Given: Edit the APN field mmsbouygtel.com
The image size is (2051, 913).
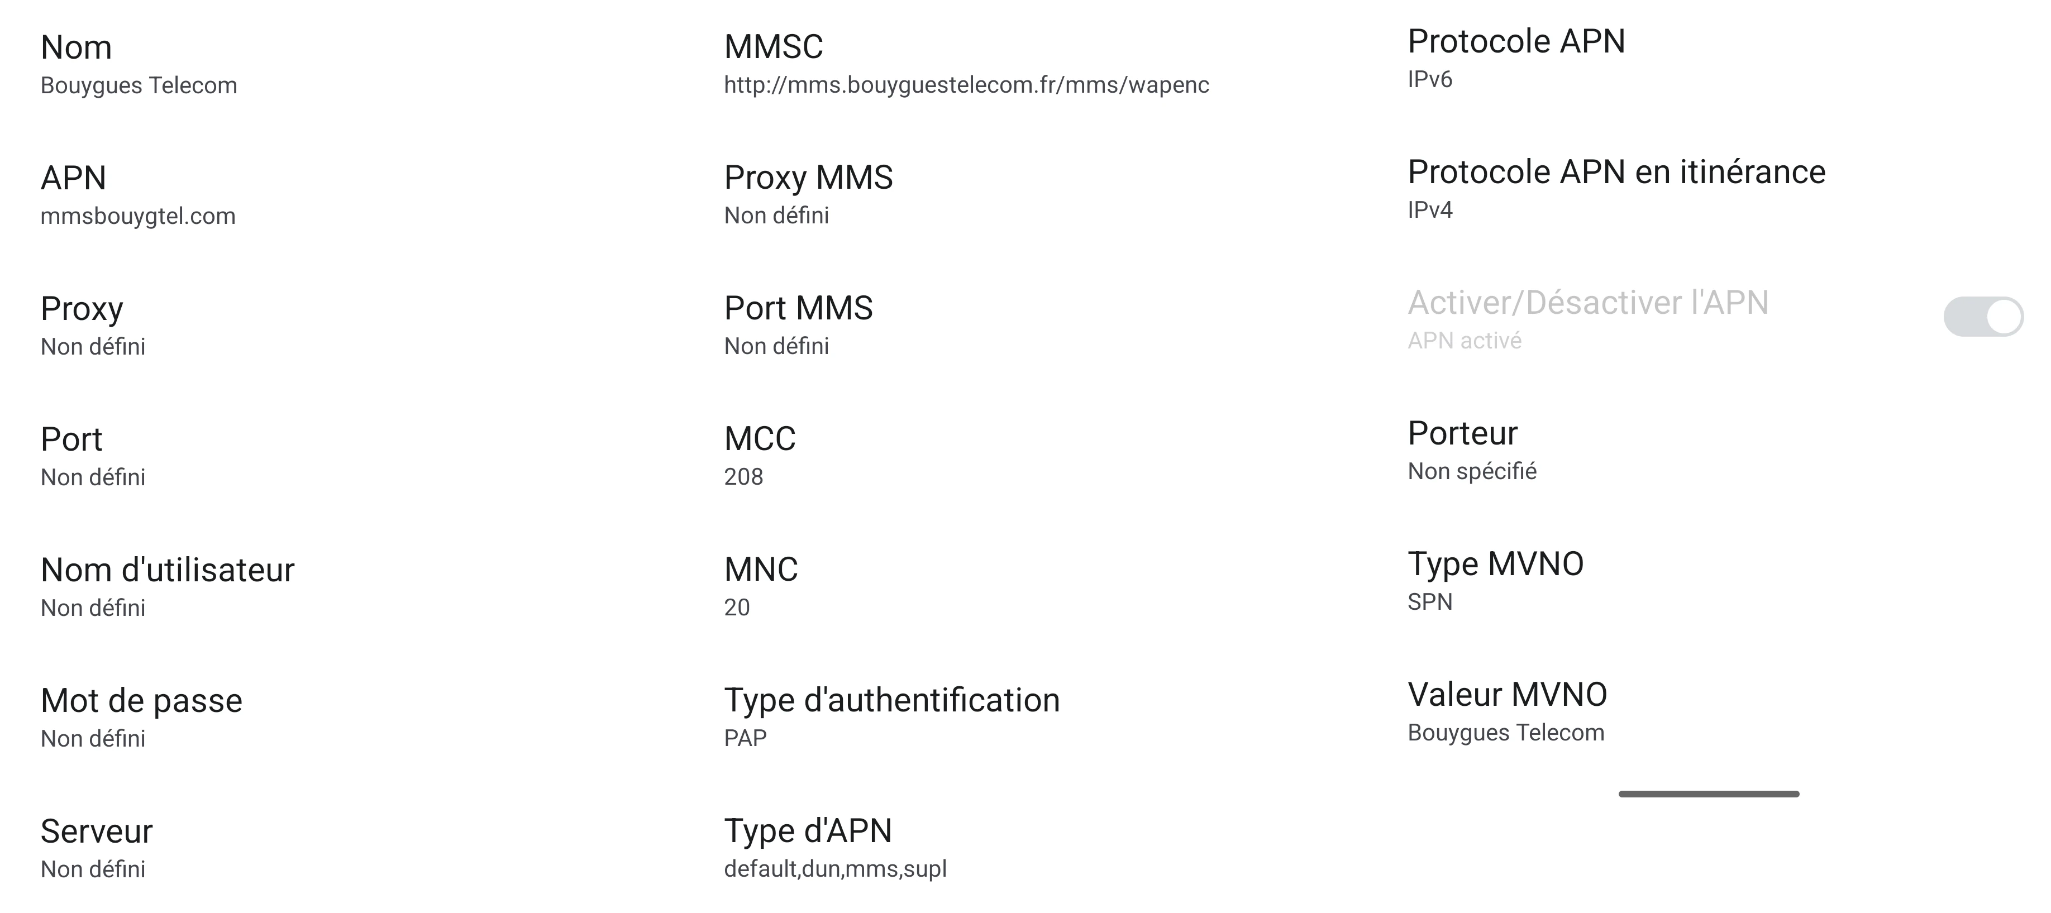Looking at the screenshot, I should pyautogui.click(x=138, y=196).
